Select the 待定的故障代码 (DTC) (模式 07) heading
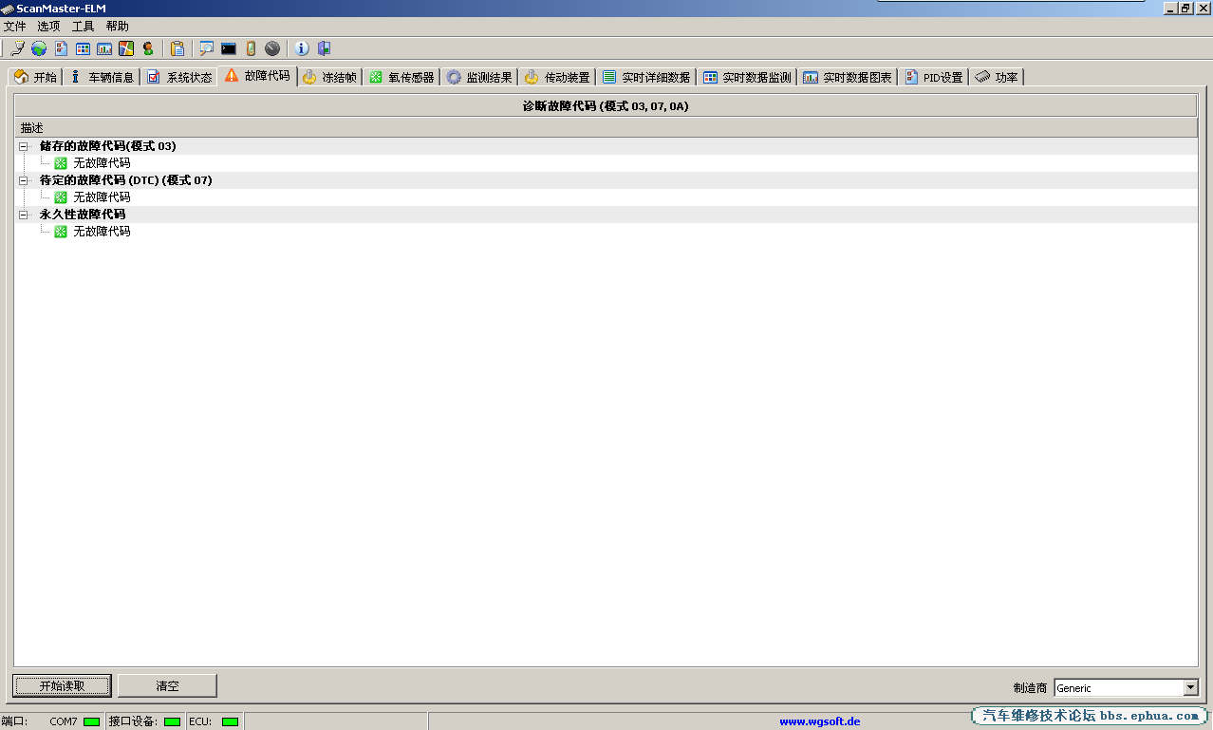Screen dimensions: 1213x730 tap(125, 180)
